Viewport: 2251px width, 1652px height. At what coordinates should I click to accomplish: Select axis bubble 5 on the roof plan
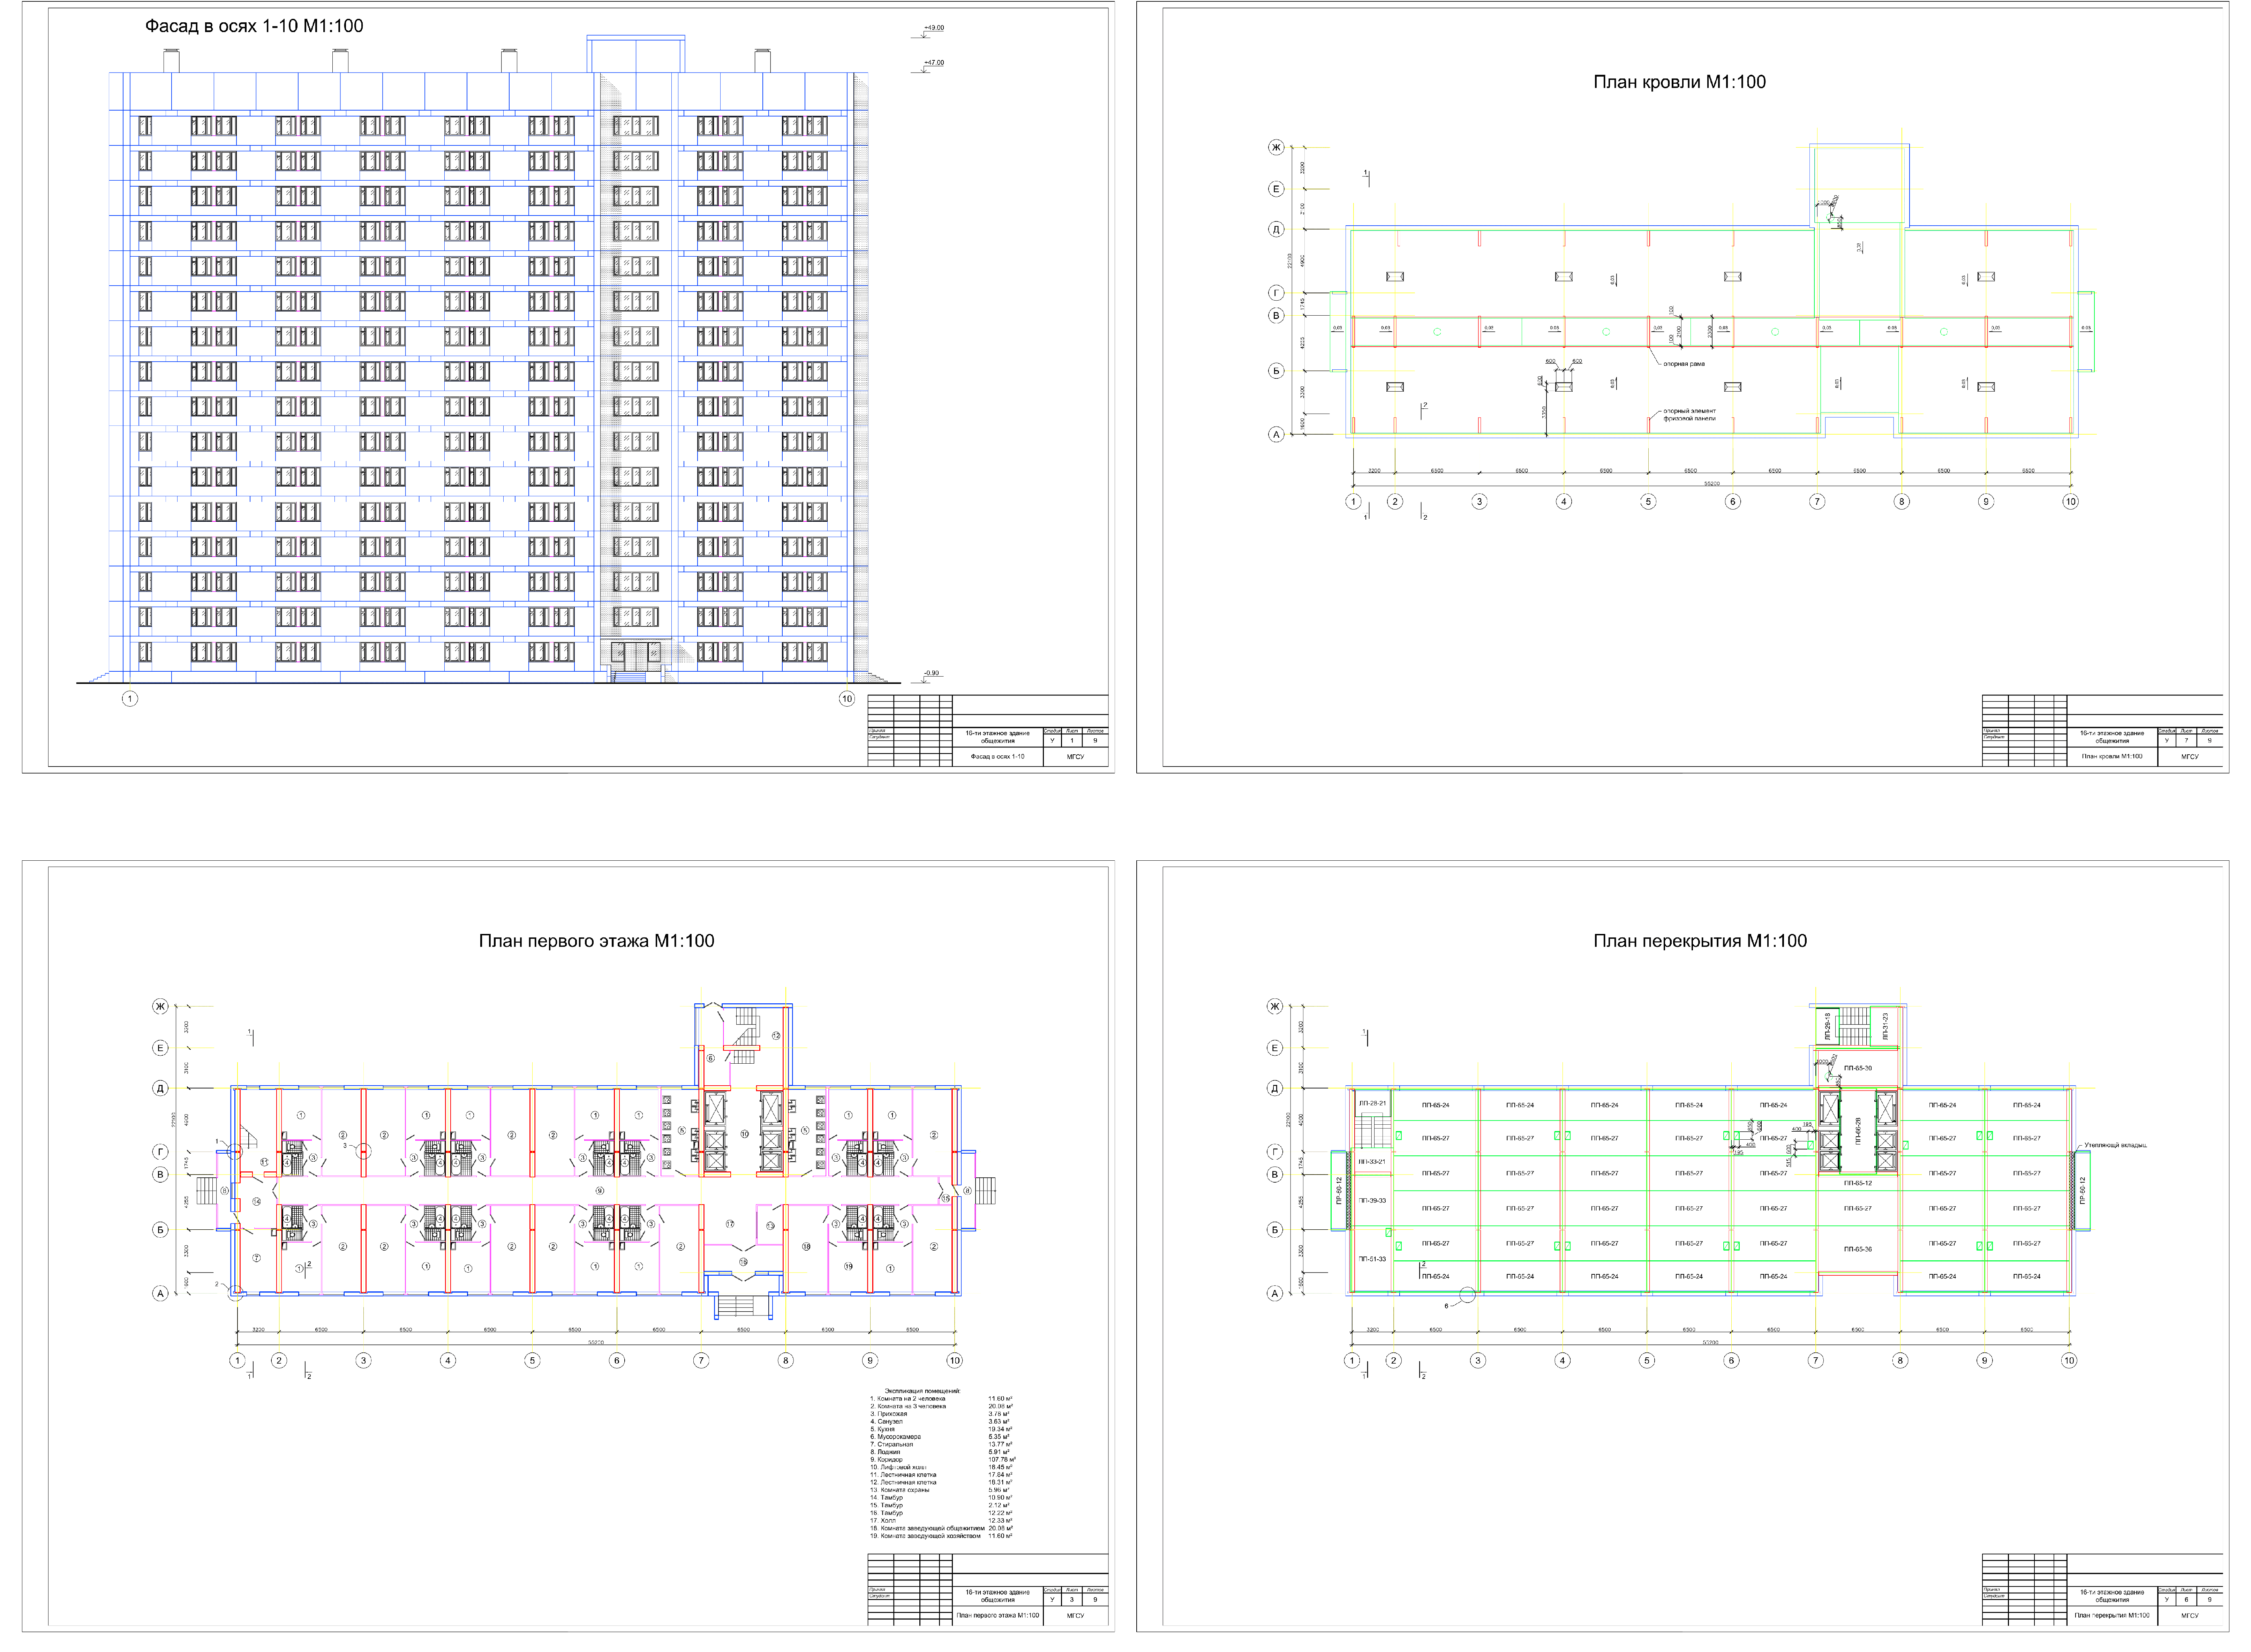(x=1648, y=502)
